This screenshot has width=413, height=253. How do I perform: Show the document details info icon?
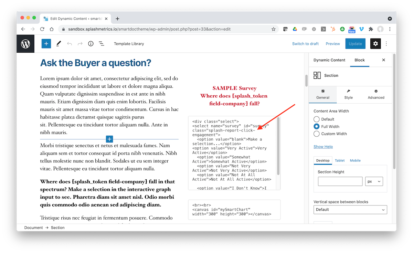coord(91,44)
